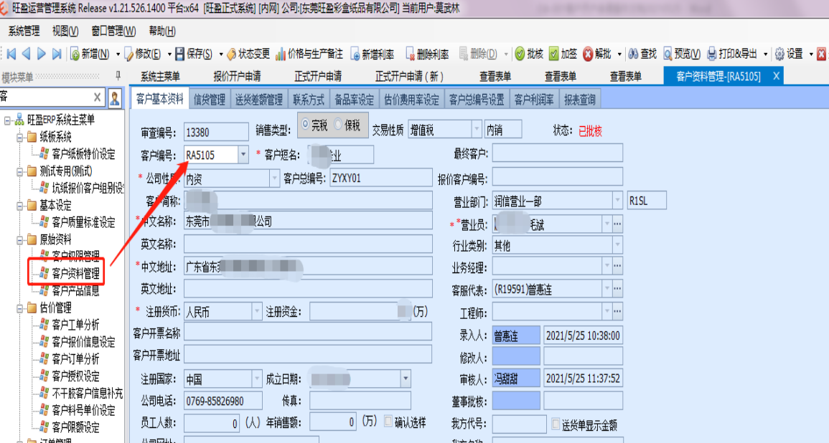Open the 注册国家 中国 dropdown
Image resolution: width=829 pixels, height=443 pixels.
click(x=256, y=378)
